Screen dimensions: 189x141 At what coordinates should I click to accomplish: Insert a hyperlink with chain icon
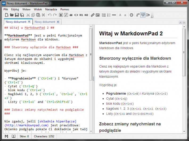point(92,15)
